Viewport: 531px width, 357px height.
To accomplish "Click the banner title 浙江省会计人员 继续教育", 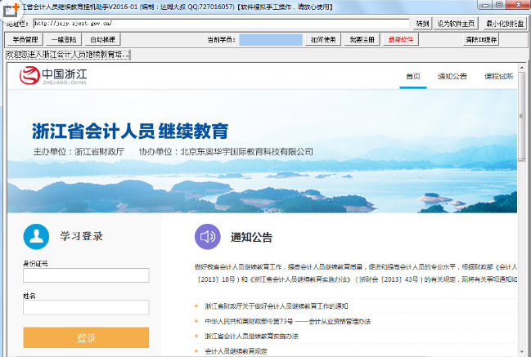I will pos(130,132).
